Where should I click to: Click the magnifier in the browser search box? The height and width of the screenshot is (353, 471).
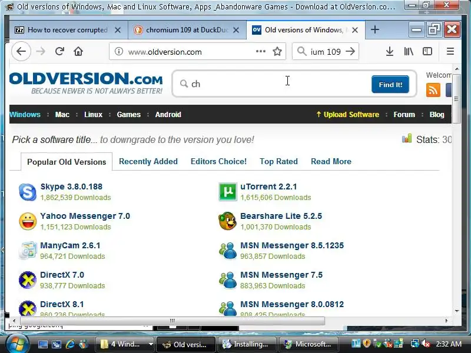point(301,51)
